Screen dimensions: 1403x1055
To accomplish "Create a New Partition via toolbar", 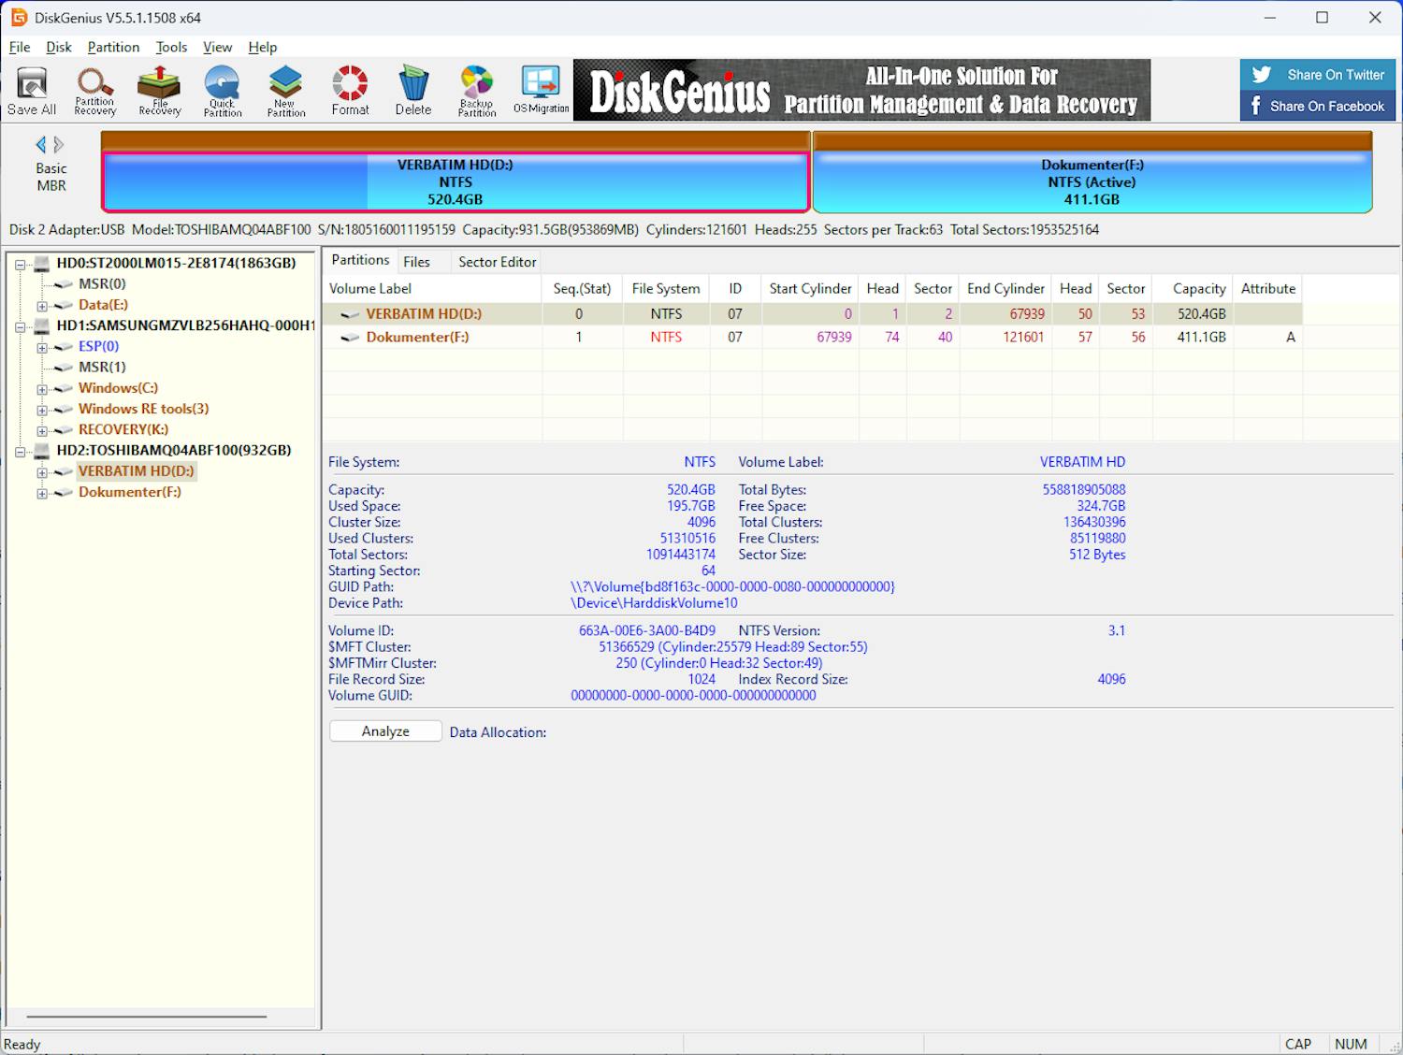I will pos(285,91).
